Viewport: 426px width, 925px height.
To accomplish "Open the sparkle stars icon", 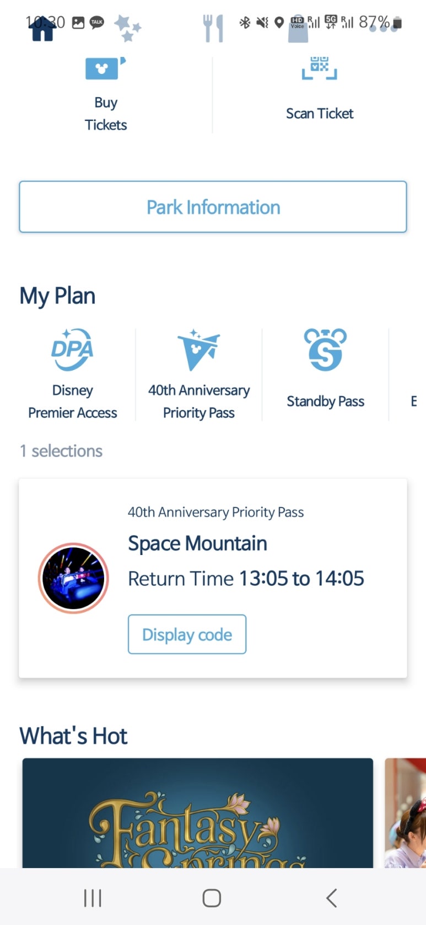I will pyautogui.click(x=128, y=28).
